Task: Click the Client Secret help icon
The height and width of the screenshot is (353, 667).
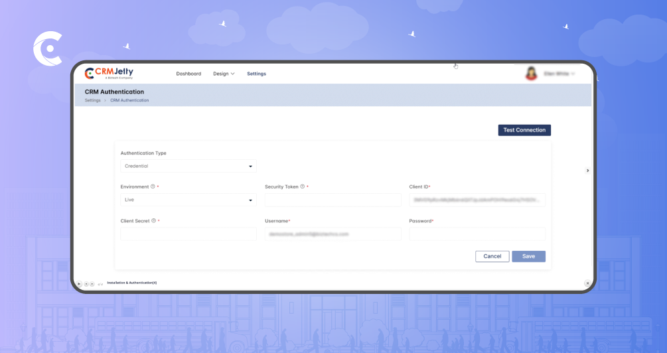Action: pyautogui.click(x=153, y=221)
